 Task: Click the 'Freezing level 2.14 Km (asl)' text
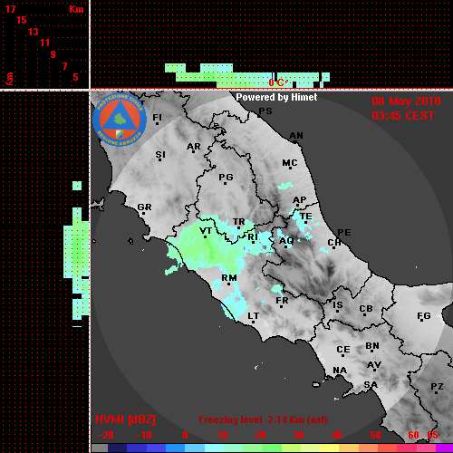tap(263, 419)
